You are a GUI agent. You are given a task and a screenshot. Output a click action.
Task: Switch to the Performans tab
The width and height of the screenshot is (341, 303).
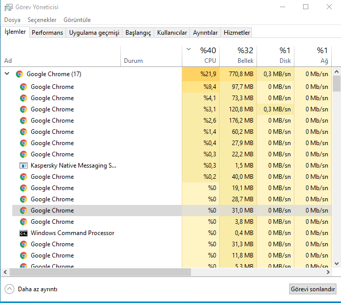click(48, 33)
